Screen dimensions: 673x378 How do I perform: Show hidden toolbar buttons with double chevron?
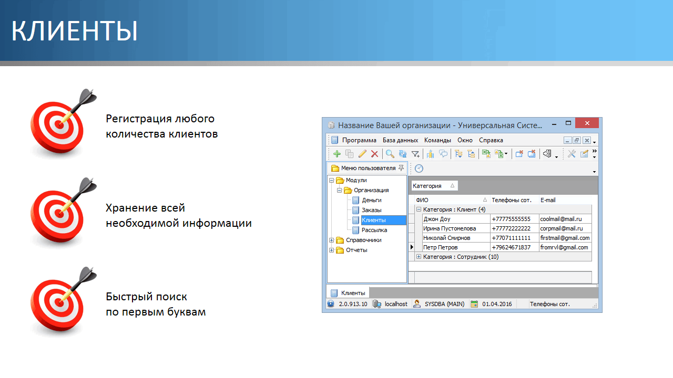click(595, 151)
